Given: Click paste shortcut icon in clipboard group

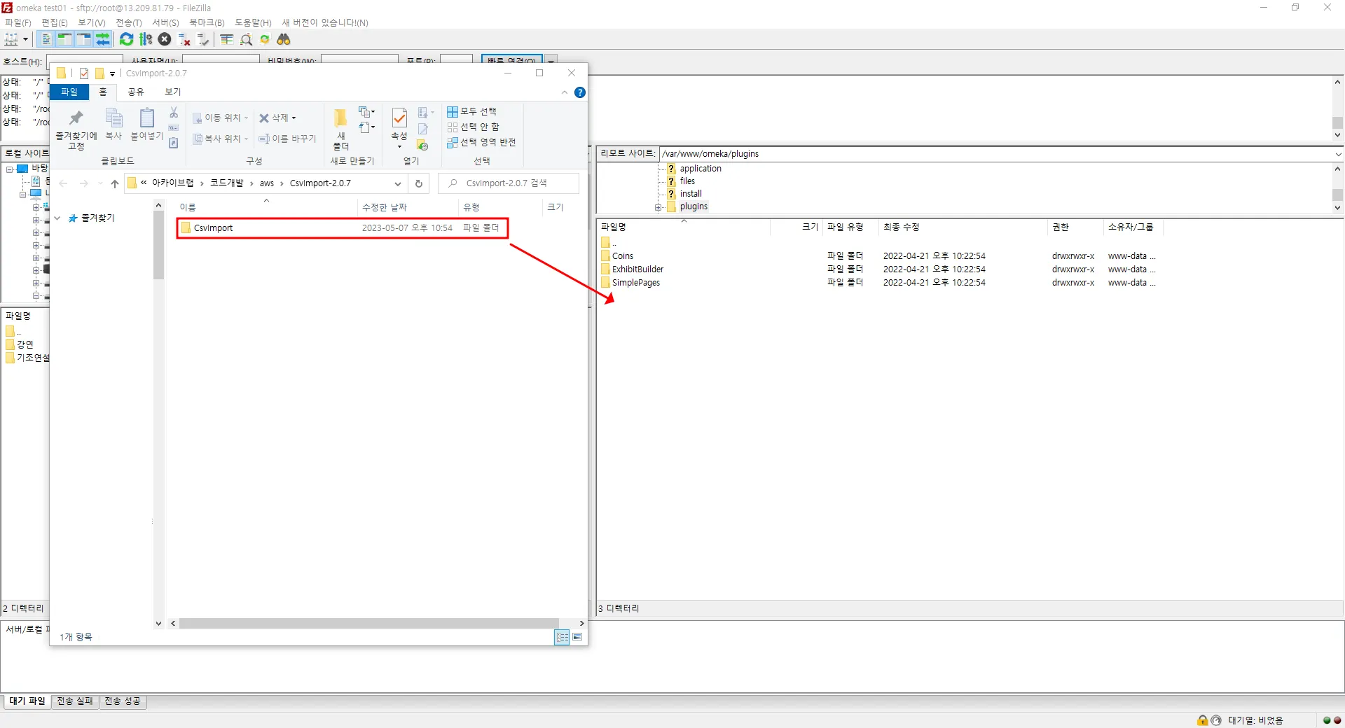Looking at the screenshot, I should pyautogui.click(x=174, y=143).
